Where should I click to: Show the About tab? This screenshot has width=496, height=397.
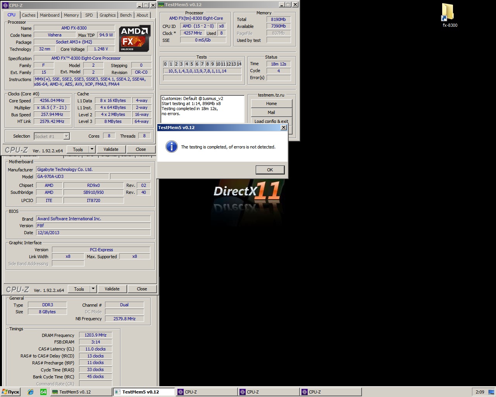(x=142, y=15)
